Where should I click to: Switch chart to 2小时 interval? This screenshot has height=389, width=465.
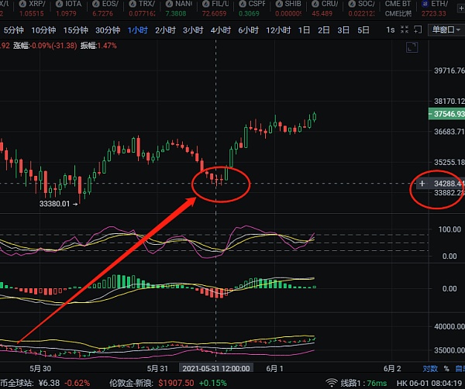[166, 30]
